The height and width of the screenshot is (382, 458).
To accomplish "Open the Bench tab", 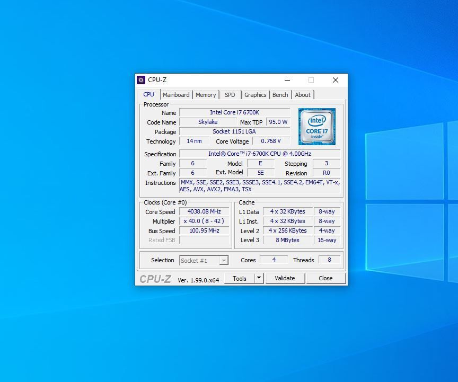I will pos(280,95).
